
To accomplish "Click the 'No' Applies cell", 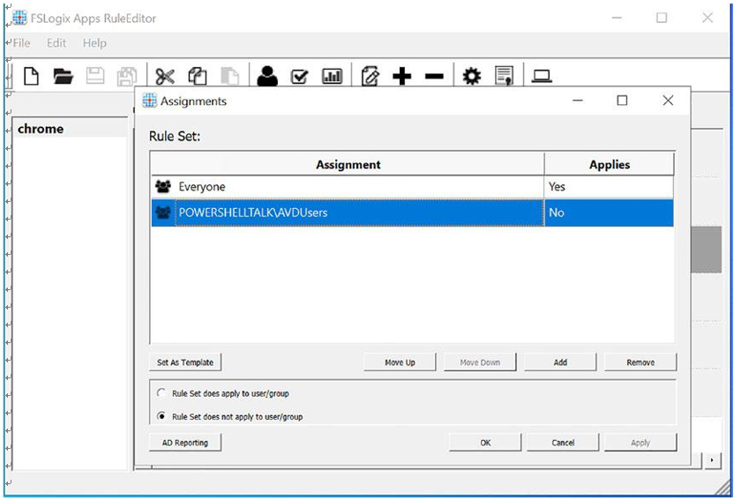I will [x=609, y=213].
